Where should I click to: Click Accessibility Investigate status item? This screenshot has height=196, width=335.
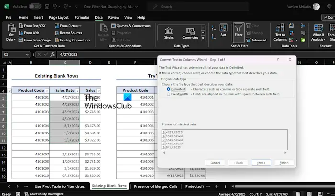(44, 194)
